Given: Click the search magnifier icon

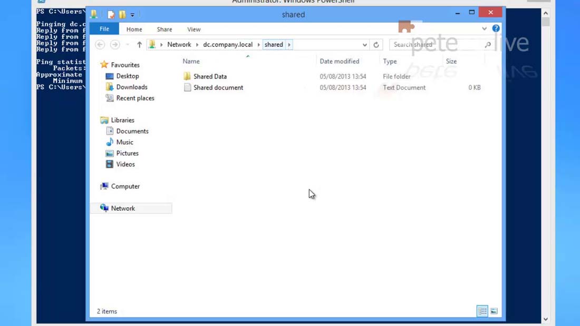Looking at the screenshot, I should 488,45.
